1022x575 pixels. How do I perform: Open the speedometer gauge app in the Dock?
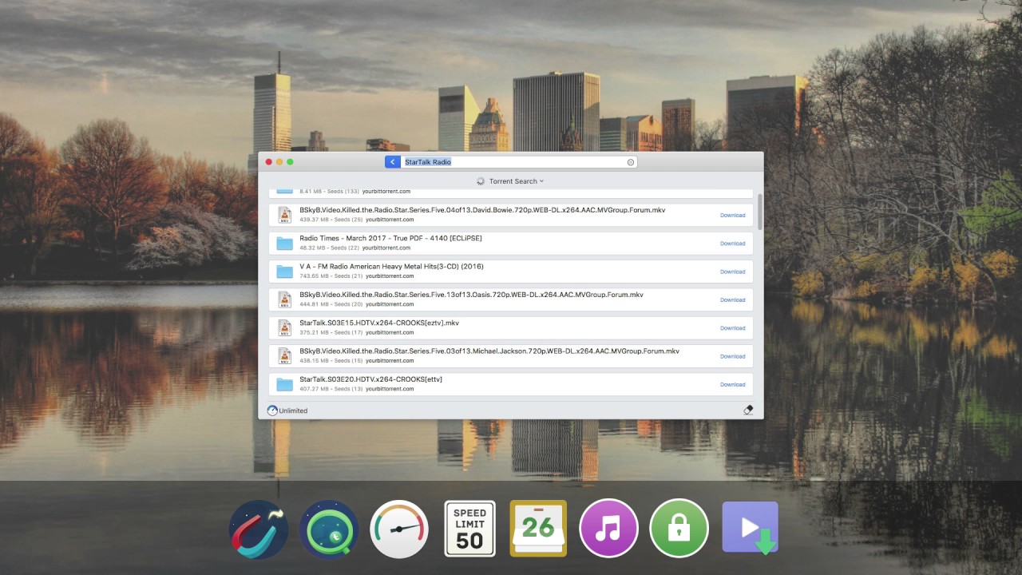[x=399, y=529]
